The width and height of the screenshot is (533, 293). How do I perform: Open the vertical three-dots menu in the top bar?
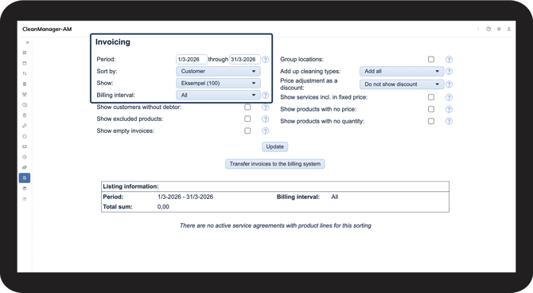tap(478, 29)
